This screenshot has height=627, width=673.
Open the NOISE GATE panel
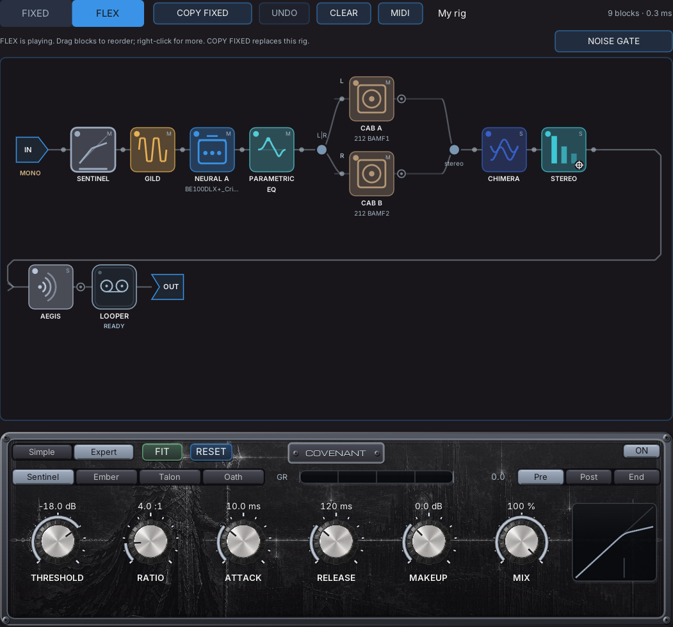click(x=613, y=41)
